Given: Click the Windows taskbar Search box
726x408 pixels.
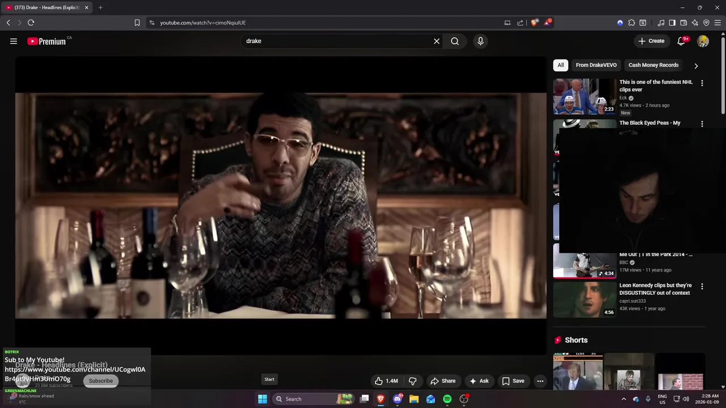Looking at the screenshot, I should 314,399.
